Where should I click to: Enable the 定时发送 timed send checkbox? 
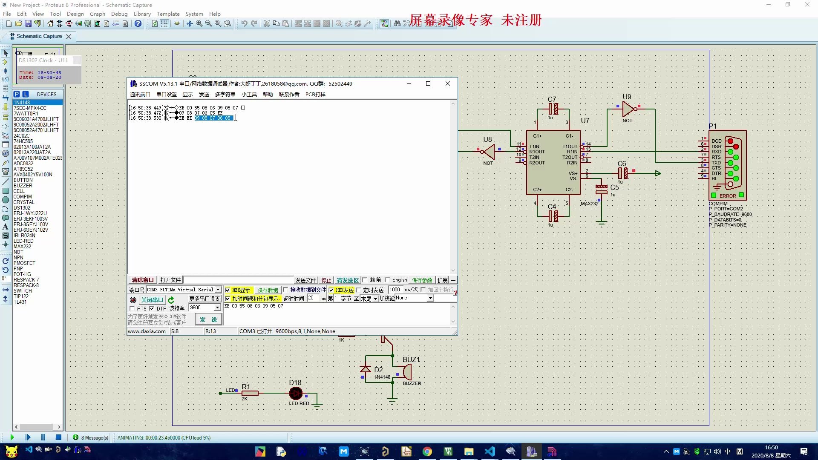click(358, 290)
